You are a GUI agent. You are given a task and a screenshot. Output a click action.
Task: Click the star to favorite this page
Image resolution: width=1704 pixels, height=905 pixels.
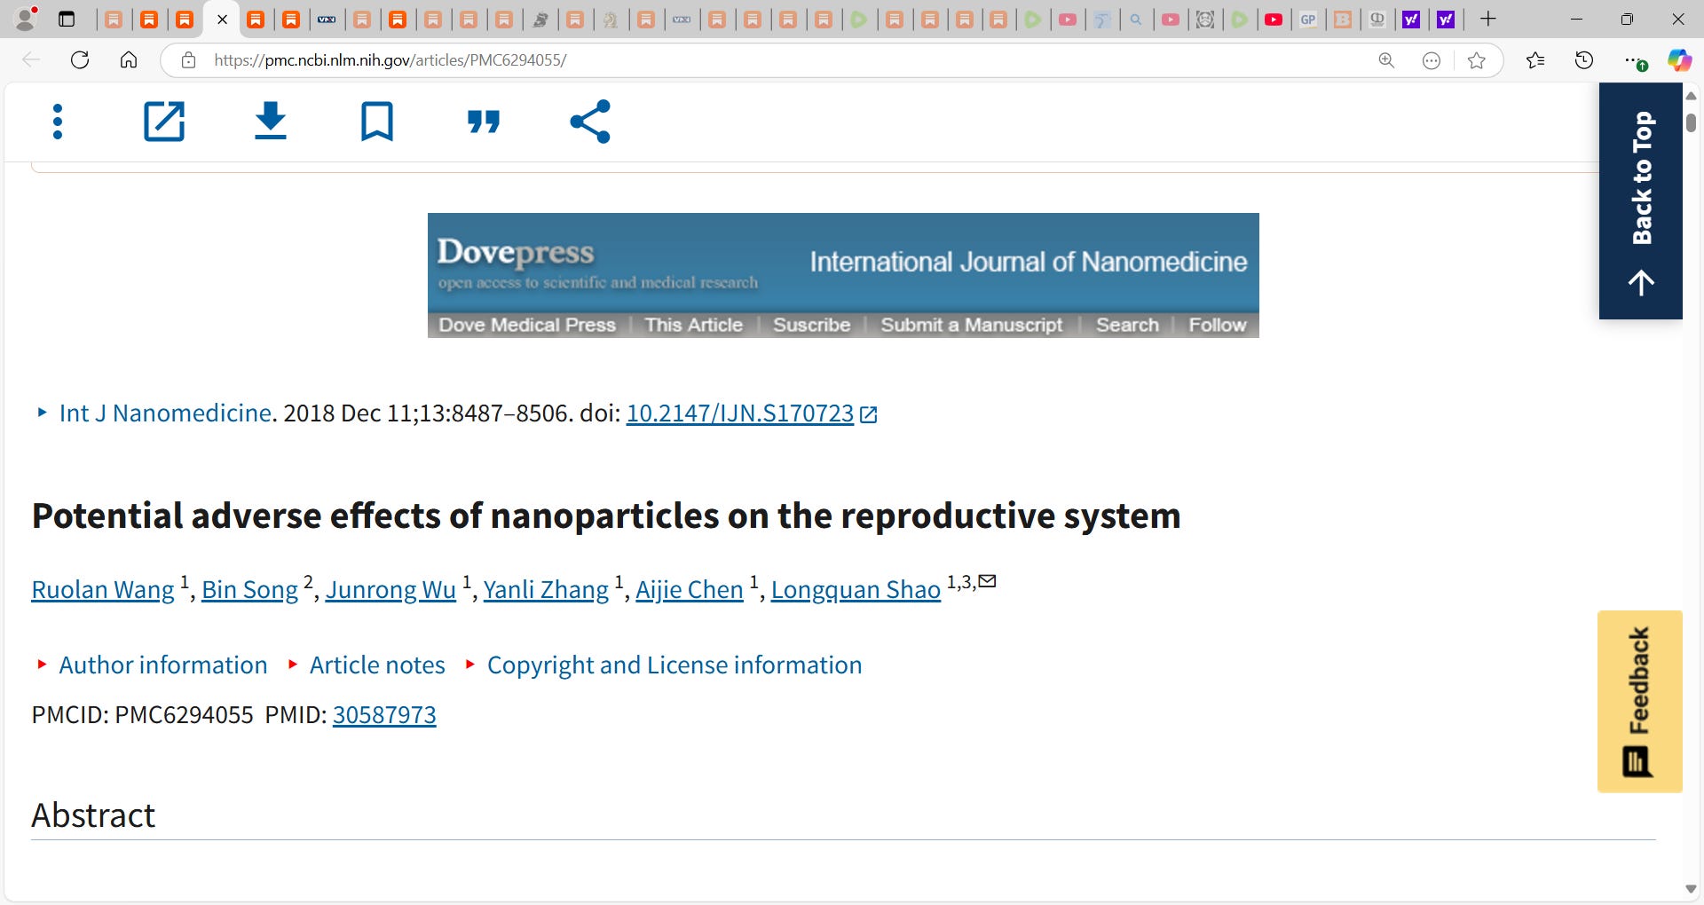[x=1477, y=60]
